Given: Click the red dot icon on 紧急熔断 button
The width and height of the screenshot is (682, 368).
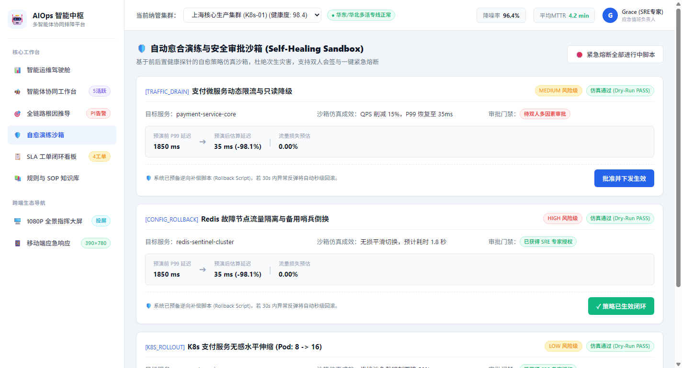Looking at the screenshot, I should point(580,55).
